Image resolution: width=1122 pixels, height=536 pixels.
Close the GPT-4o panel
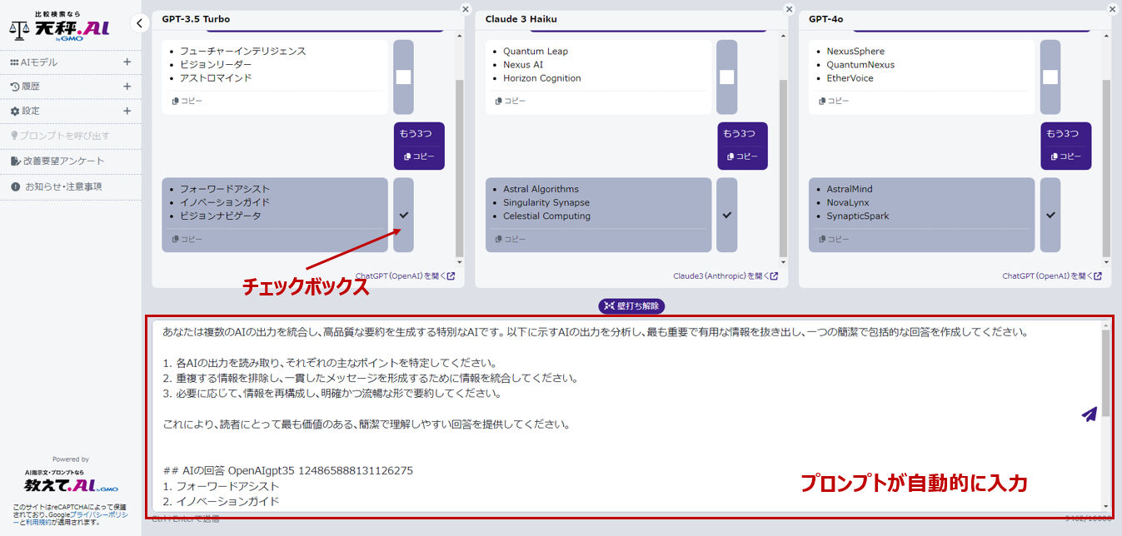coord(1112,9)
